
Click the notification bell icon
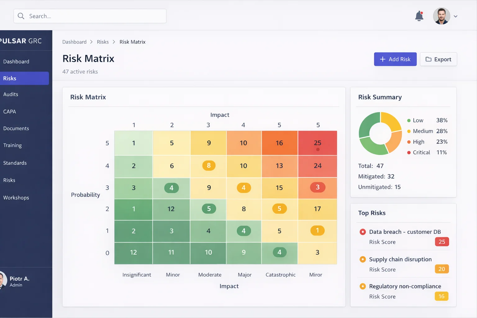(x=419, y=16)
